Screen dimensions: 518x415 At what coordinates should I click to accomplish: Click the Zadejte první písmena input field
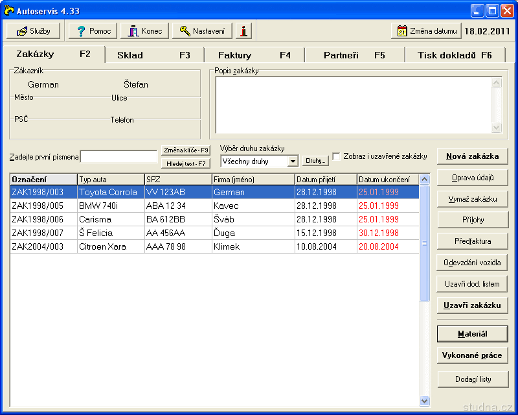pos(118,156)
